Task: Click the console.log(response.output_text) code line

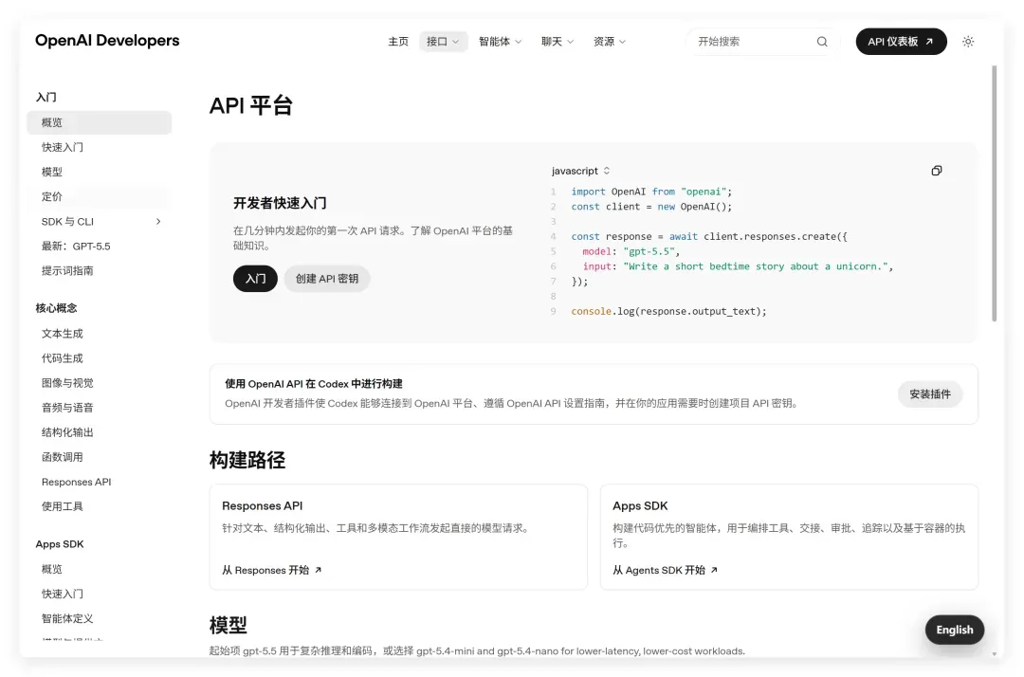Action: click(668, 312)
